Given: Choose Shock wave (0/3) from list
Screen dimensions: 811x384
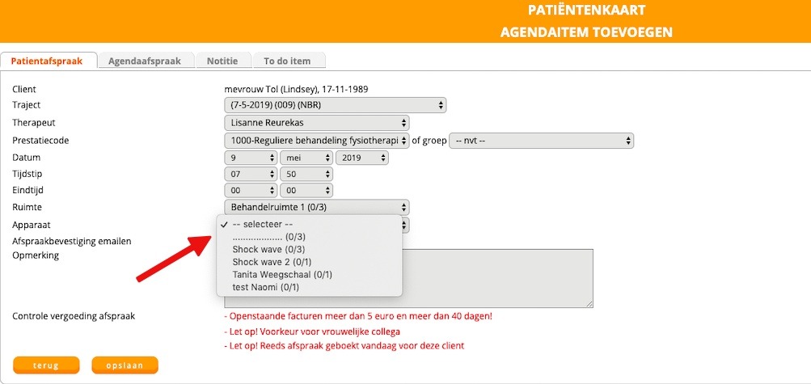Looking at the screenshot, I should [257, 250].
